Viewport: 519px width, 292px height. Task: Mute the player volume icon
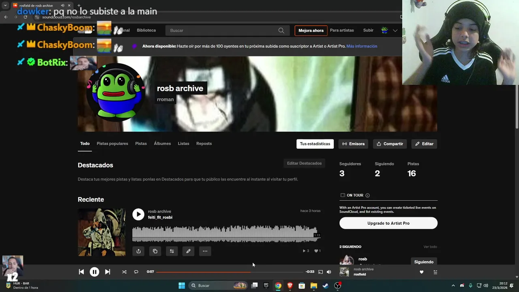[x=329, y=272]
